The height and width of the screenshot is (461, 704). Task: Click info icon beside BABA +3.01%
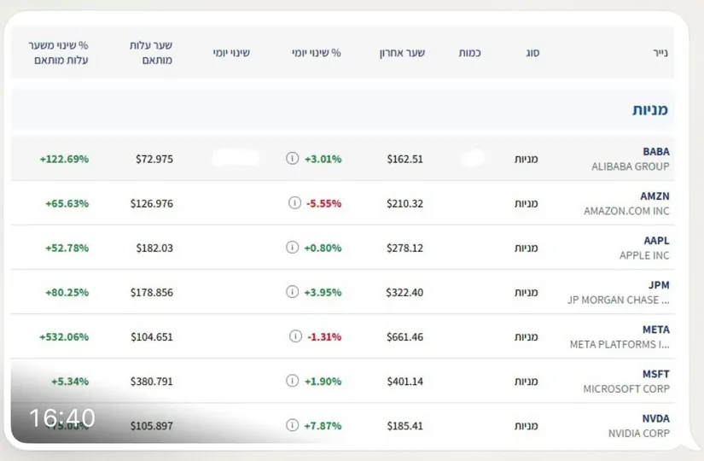293,158
